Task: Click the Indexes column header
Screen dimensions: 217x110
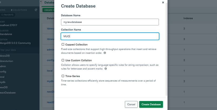Action: tap(188, 18)
